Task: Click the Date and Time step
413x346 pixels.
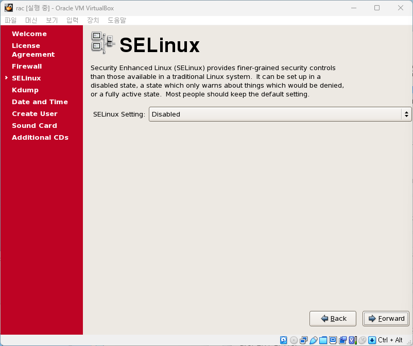Action: coord(40,102)
